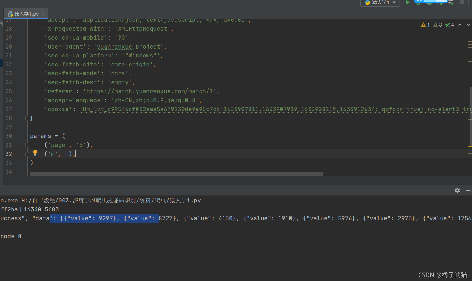The height and width of the screenshot is (281, 472).
Task: Go to next highlighted error arrow
Action: point(468,25)
